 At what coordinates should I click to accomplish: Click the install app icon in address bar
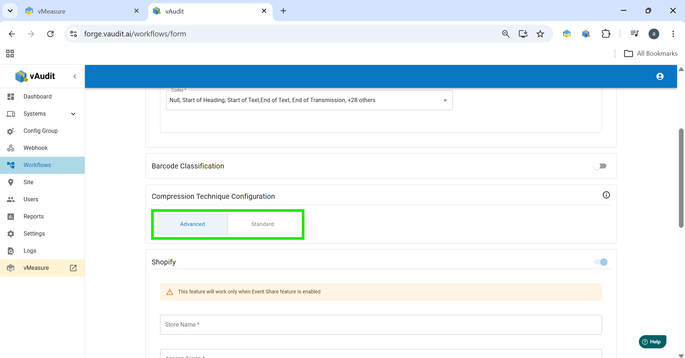tap(523, 34)
